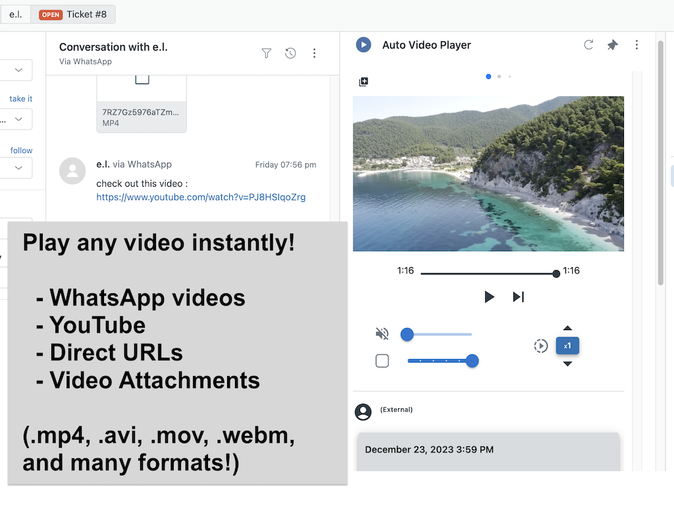674x505 pixels.
Task: Click the video progress bar handle
Action: [x=556, y=274]
